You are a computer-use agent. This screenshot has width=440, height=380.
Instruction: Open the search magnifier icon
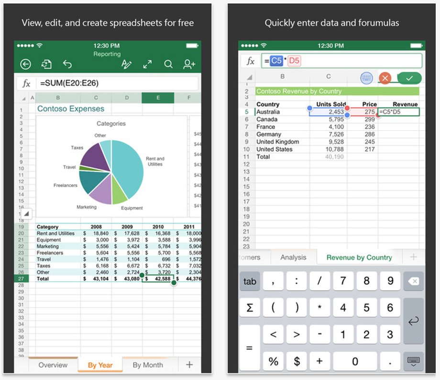click(x=168, y=64)
